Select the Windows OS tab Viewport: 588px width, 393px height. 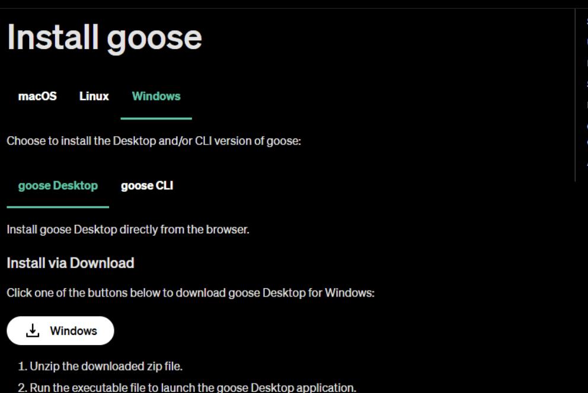156,96
